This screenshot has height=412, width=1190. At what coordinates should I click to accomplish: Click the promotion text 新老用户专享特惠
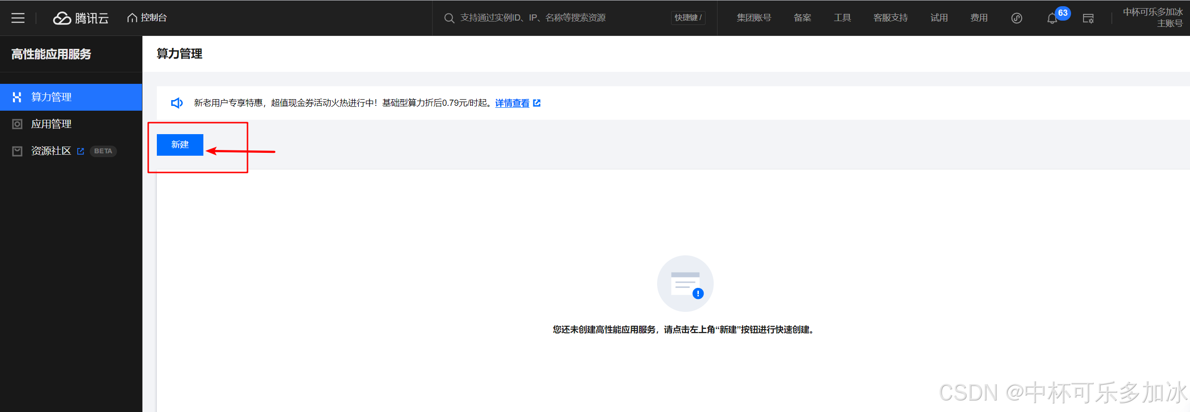click(x=228, y=103)
